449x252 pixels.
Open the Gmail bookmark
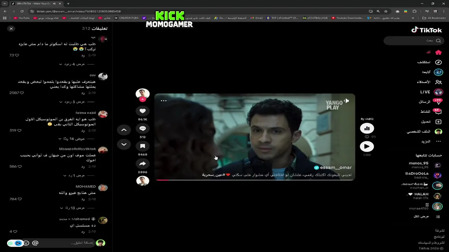click(257, 18)
